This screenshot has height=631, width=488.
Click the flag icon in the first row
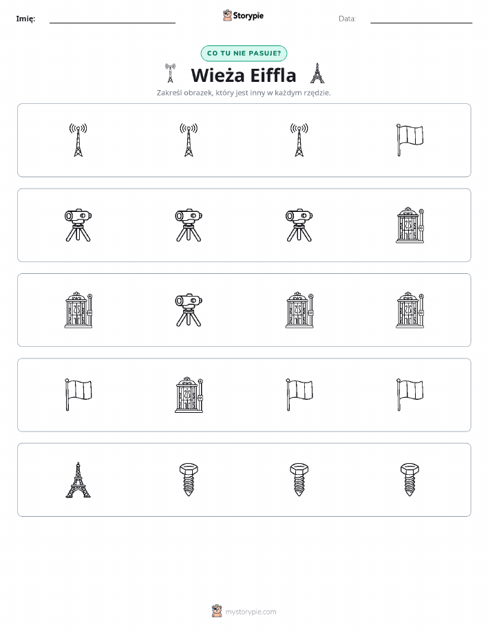tap(410, 140)
